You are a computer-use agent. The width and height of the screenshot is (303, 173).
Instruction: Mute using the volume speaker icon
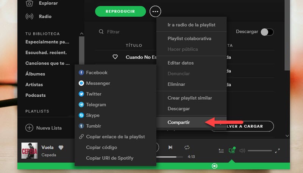pyautogui.click(x=242, y=150)
